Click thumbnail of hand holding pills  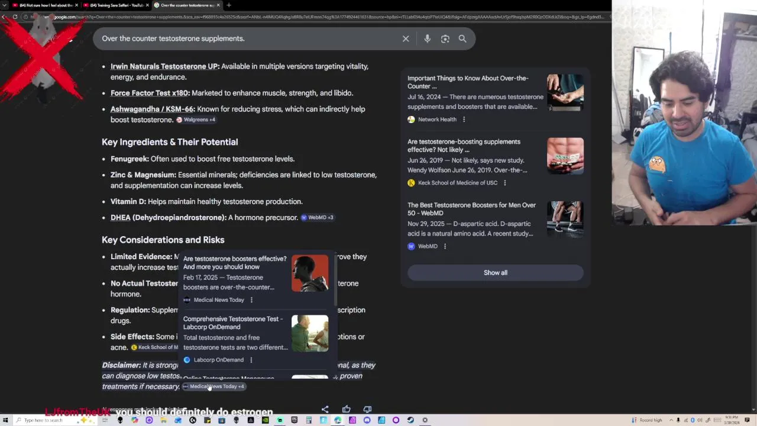(565, 92)
